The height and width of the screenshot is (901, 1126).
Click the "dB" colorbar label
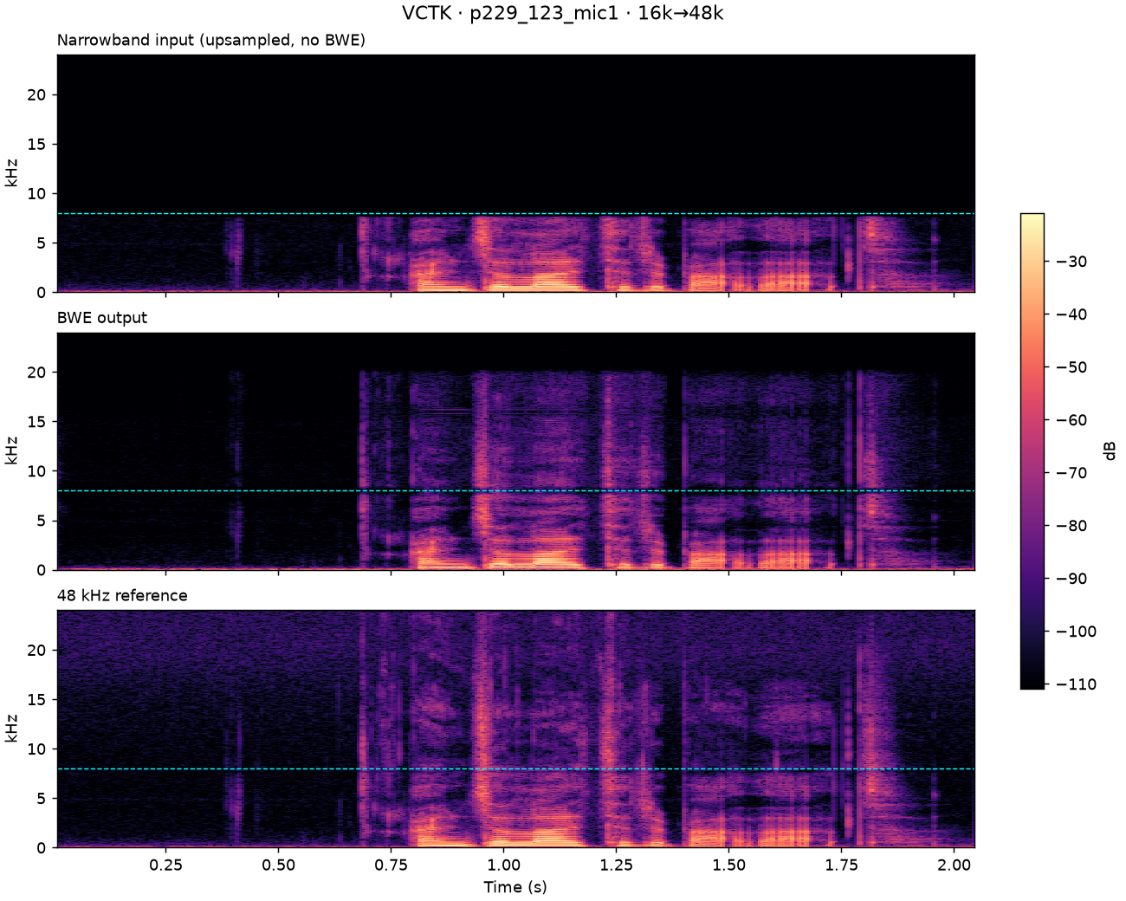pos(1110,450)
